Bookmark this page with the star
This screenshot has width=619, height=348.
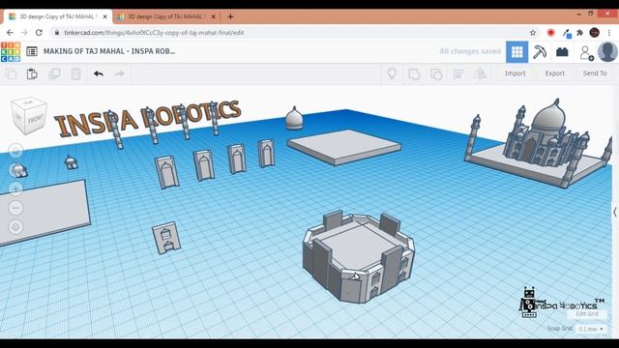(533, 33)
